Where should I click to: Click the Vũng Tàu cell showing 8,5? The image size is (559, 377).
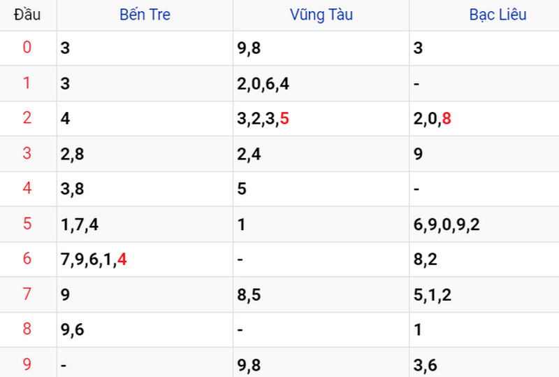[321, 294]
